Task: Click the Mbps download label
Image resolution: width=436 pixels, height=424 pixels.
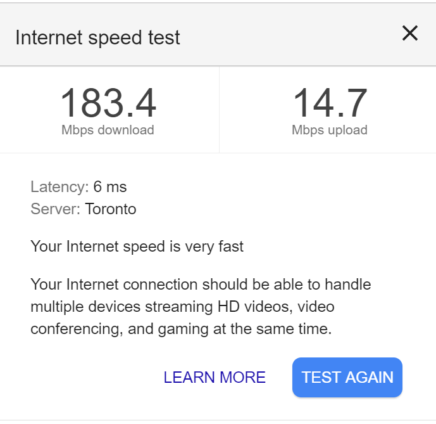Action: coord(108,130)
